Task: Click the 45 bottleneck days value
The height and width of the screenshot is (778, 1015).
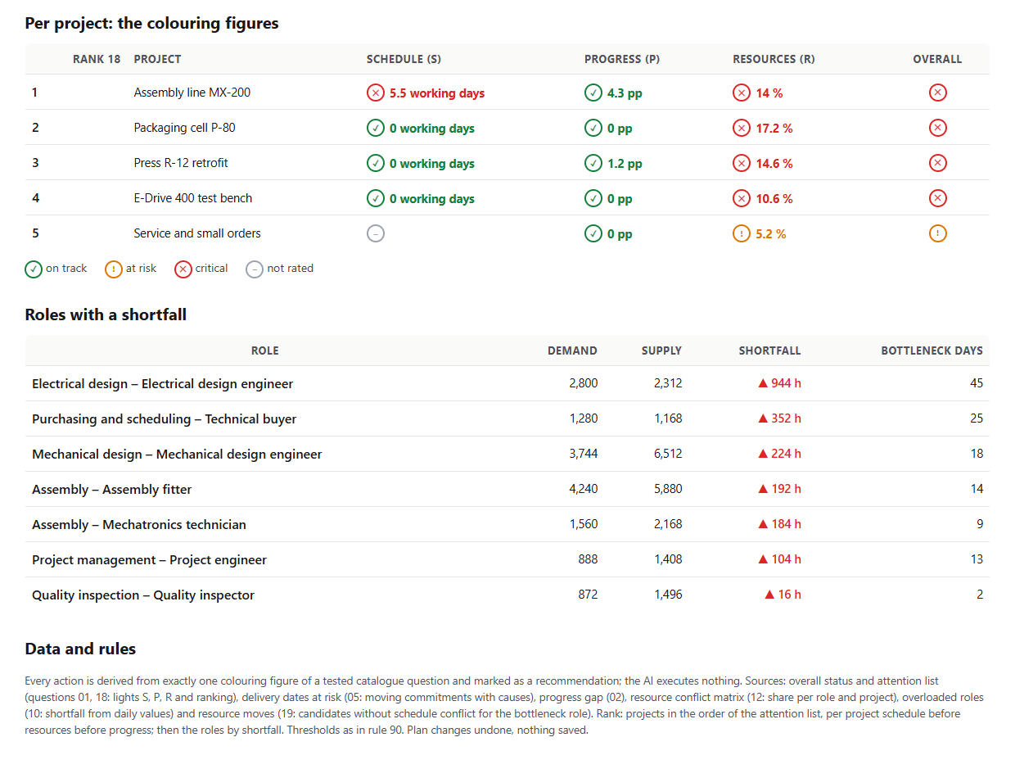Action: (977, 383)
